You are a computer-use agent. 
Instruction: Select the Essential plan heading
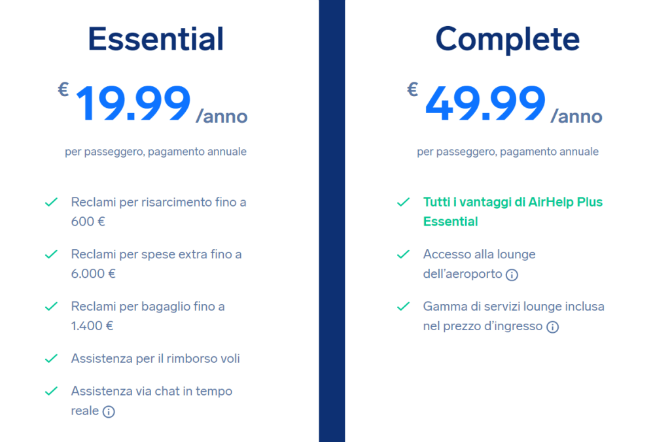[156, 39]
